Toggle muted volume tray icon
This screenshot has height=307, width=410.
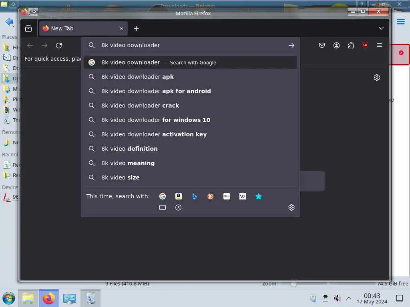tap(337, 298)
